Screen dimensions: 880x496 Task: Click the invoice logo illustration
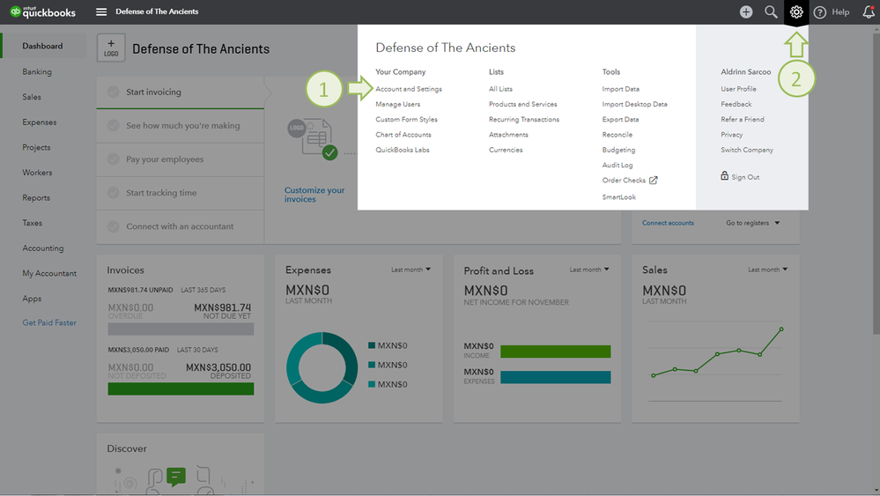click(313, 138)
